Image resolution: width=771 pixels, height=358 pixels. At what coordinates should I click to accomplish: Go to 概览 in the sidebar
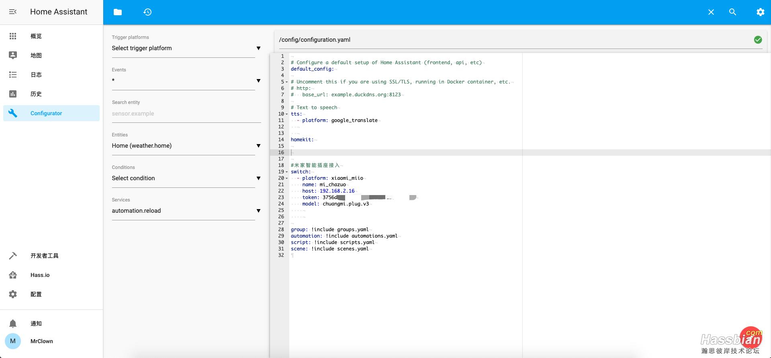[x=51, y=36]
